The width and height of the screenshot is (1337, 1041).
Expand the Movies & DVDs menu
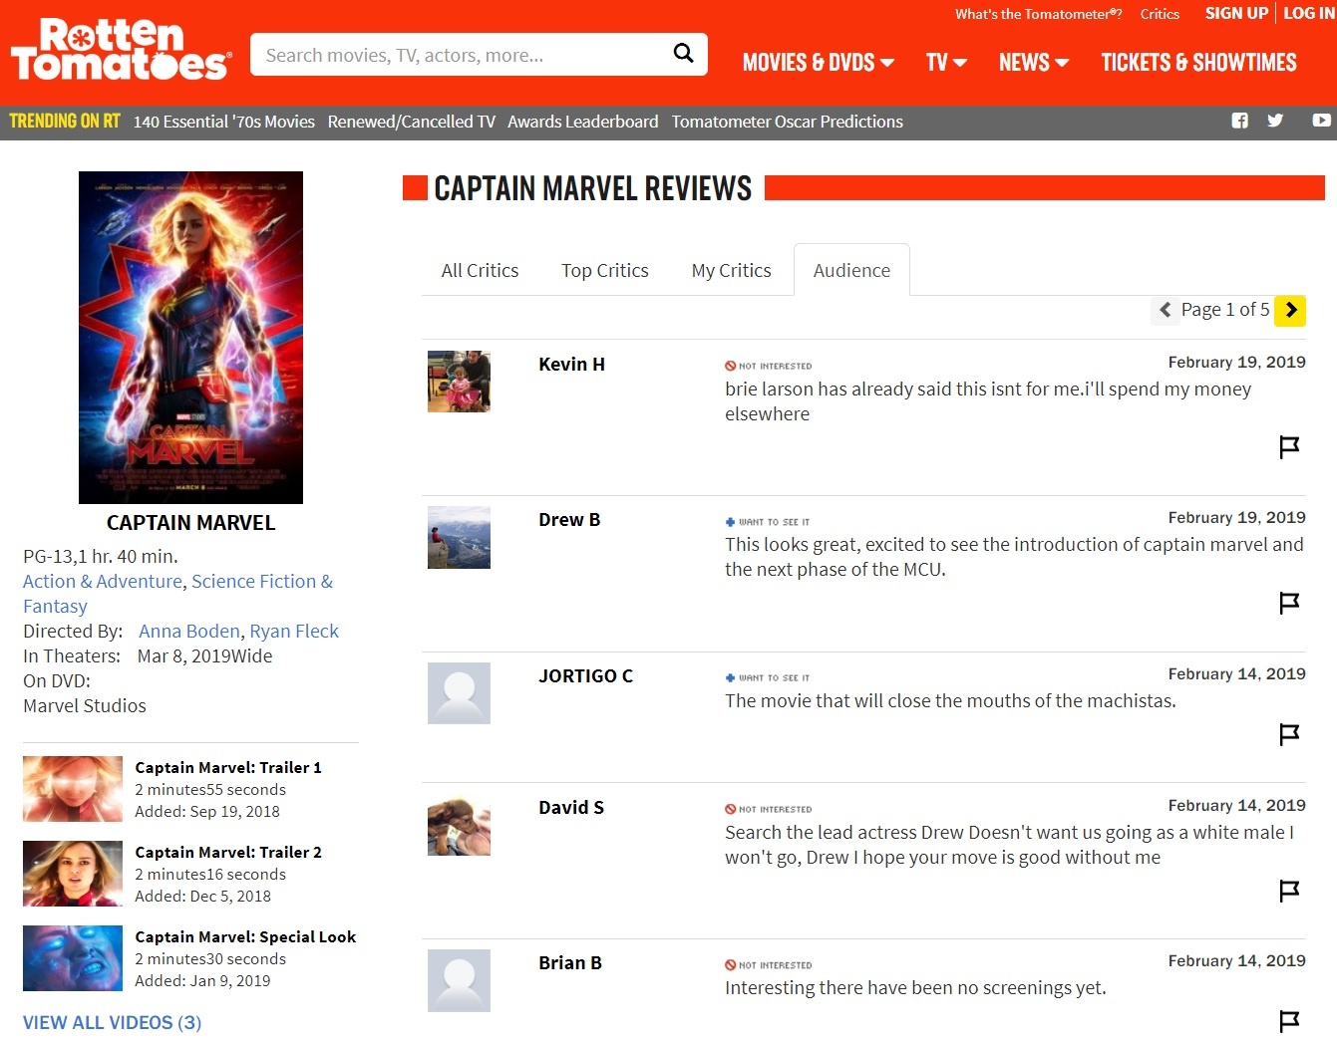click(818, 63)
